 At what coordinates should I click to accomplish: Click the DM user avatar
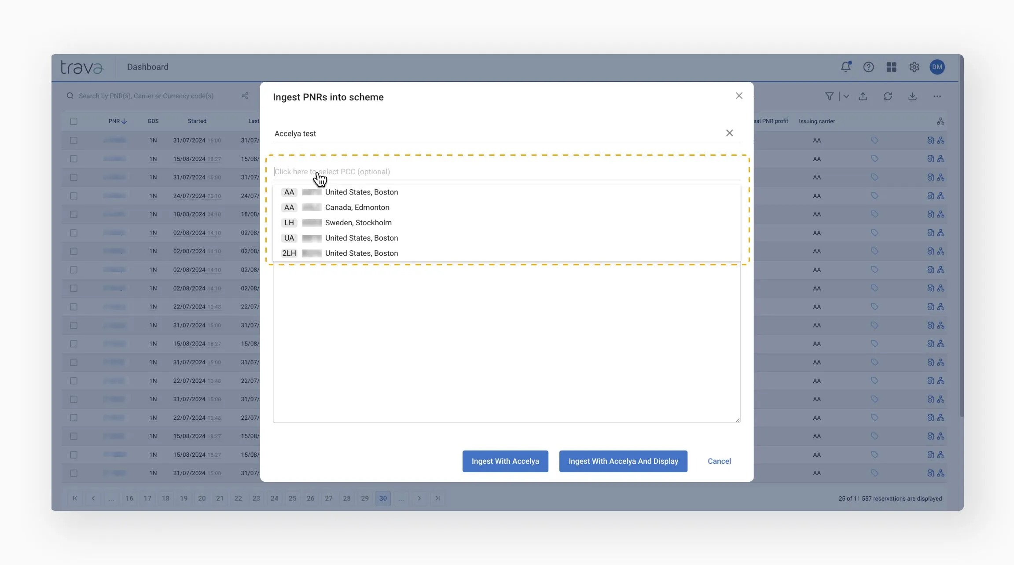click(x=937, y=67)
